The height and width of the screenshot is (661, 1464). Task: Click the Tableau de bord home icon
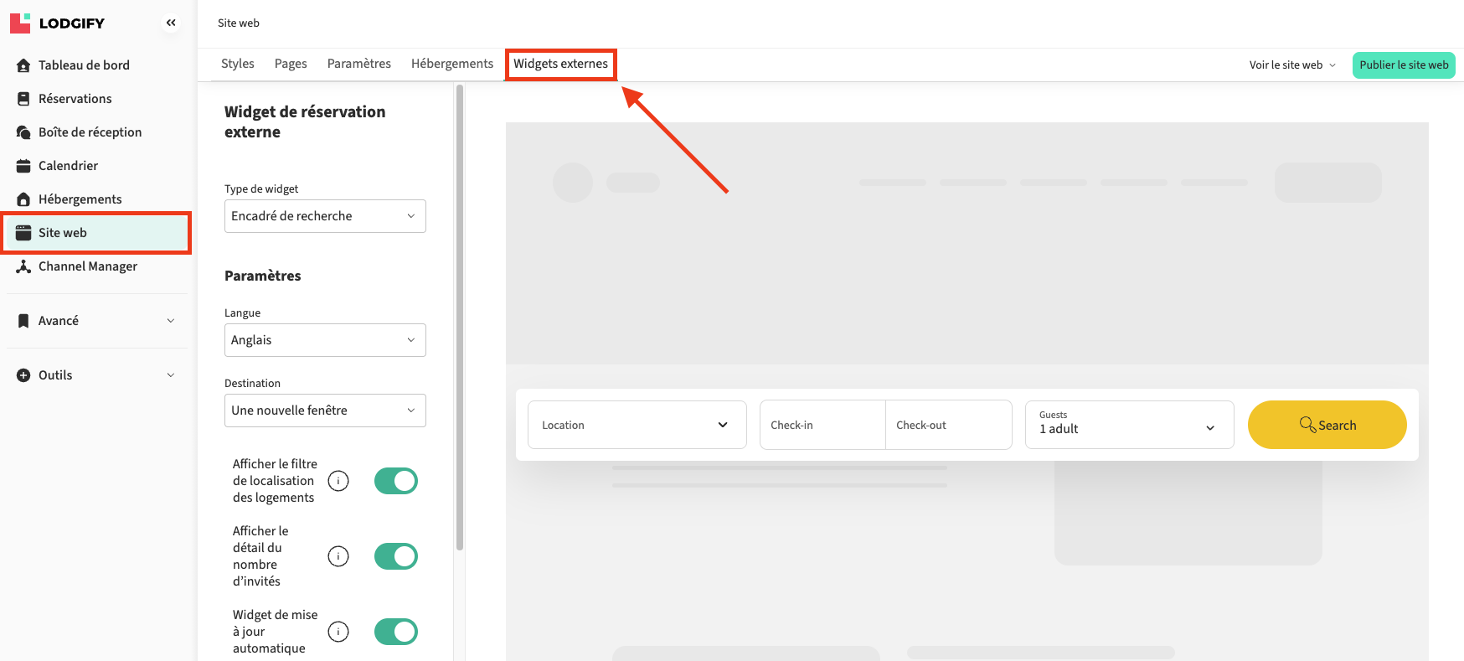tap(23, 65)
